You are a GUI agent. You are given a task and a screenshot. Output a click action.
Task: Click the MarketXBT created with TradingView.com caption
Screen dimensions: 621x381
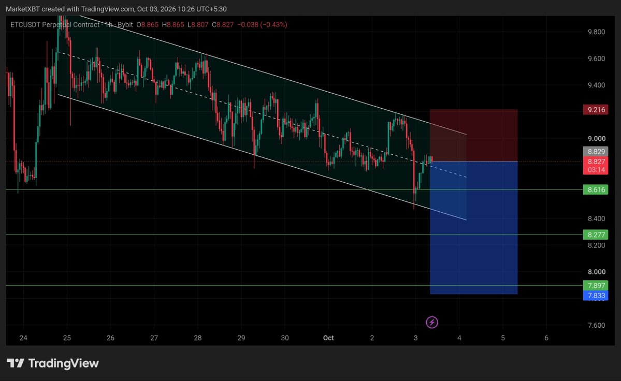pos(116,9)
